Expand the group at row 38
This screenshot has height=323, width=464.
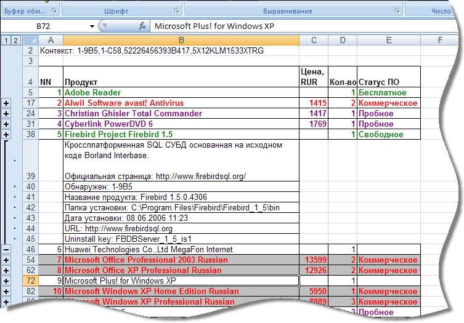[x=6, y=135]
